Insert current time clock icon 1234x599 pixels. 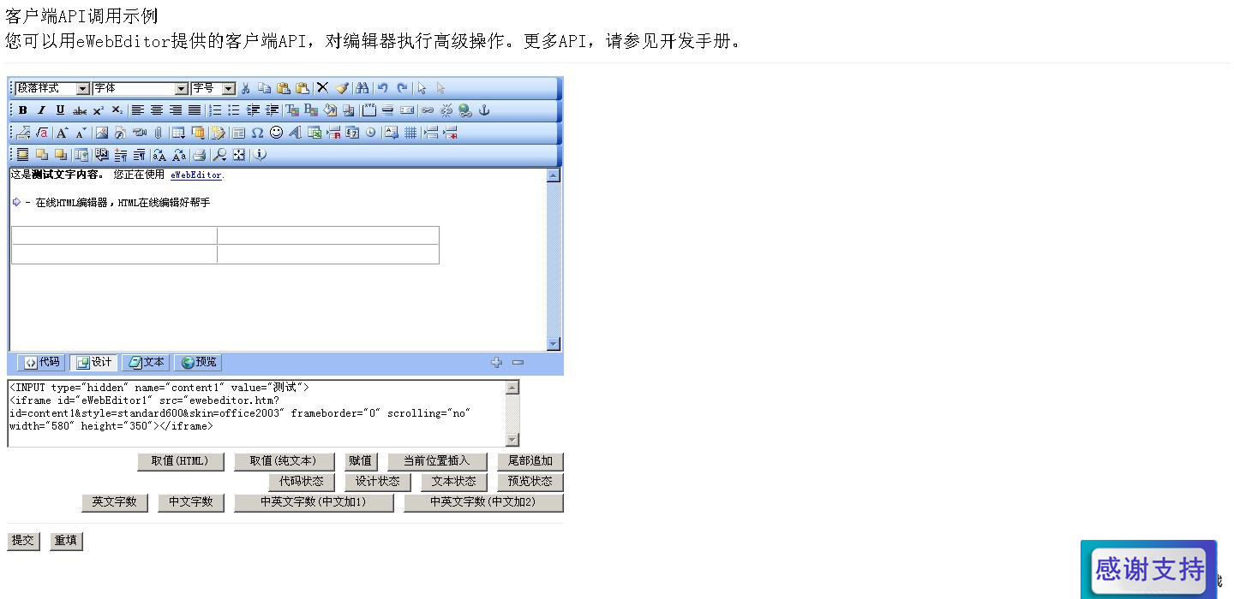coord(370,133)
